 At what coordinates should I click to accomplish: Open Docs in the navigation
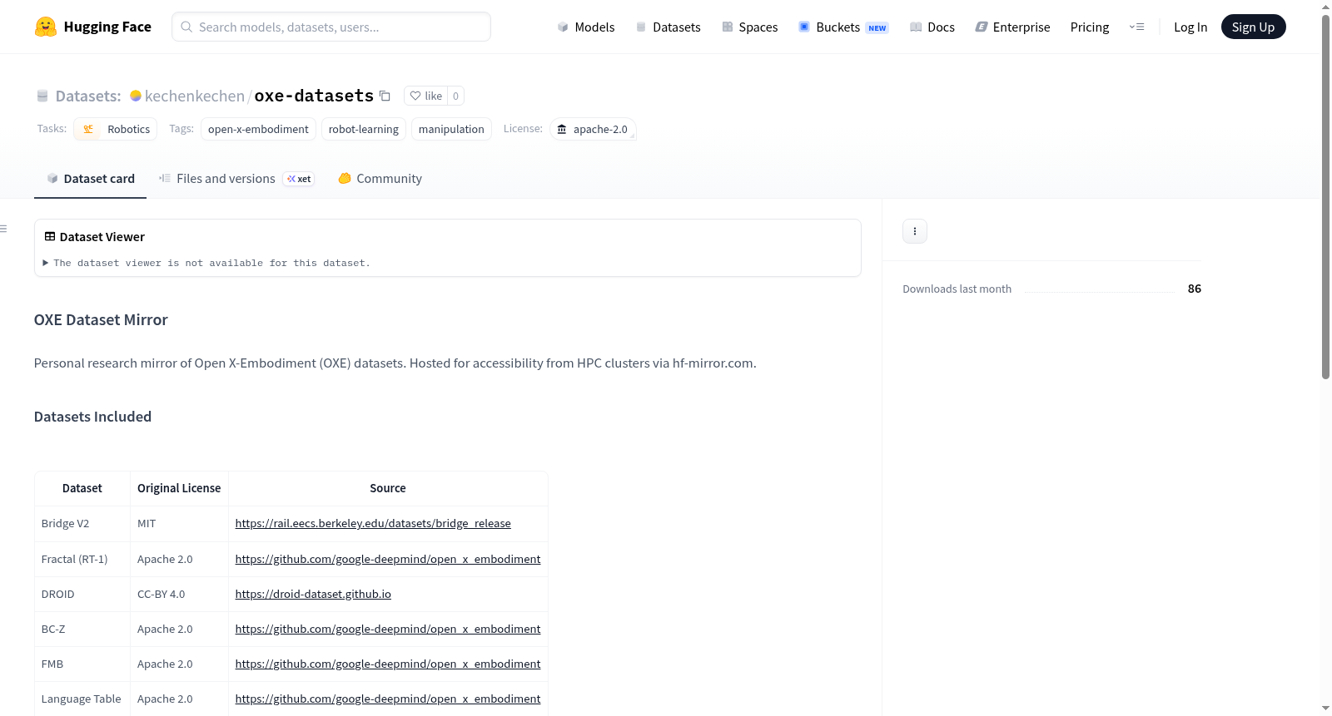(932, 27)
